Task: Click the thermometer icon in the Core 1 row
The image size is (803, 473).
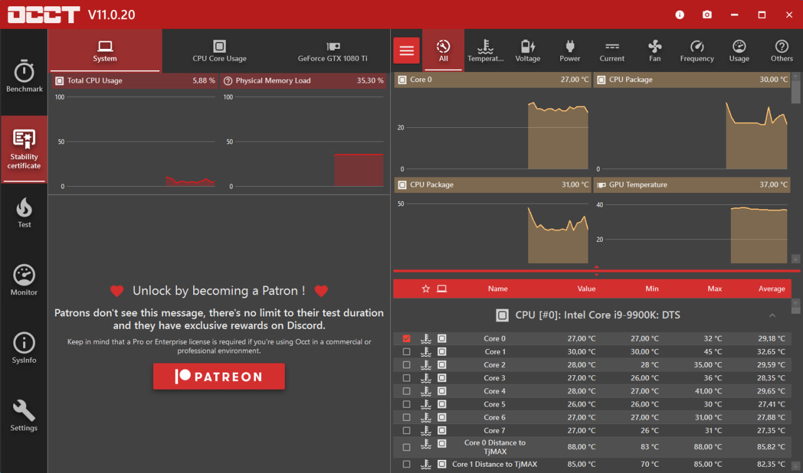Action: 426,351
